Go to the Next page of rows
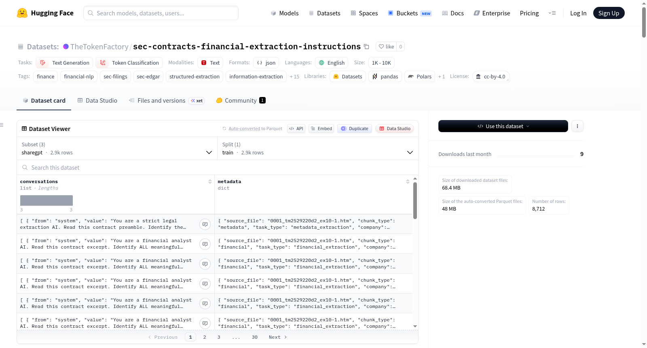Viewport: 647px width, 348px height. click(x=278, y=337)
